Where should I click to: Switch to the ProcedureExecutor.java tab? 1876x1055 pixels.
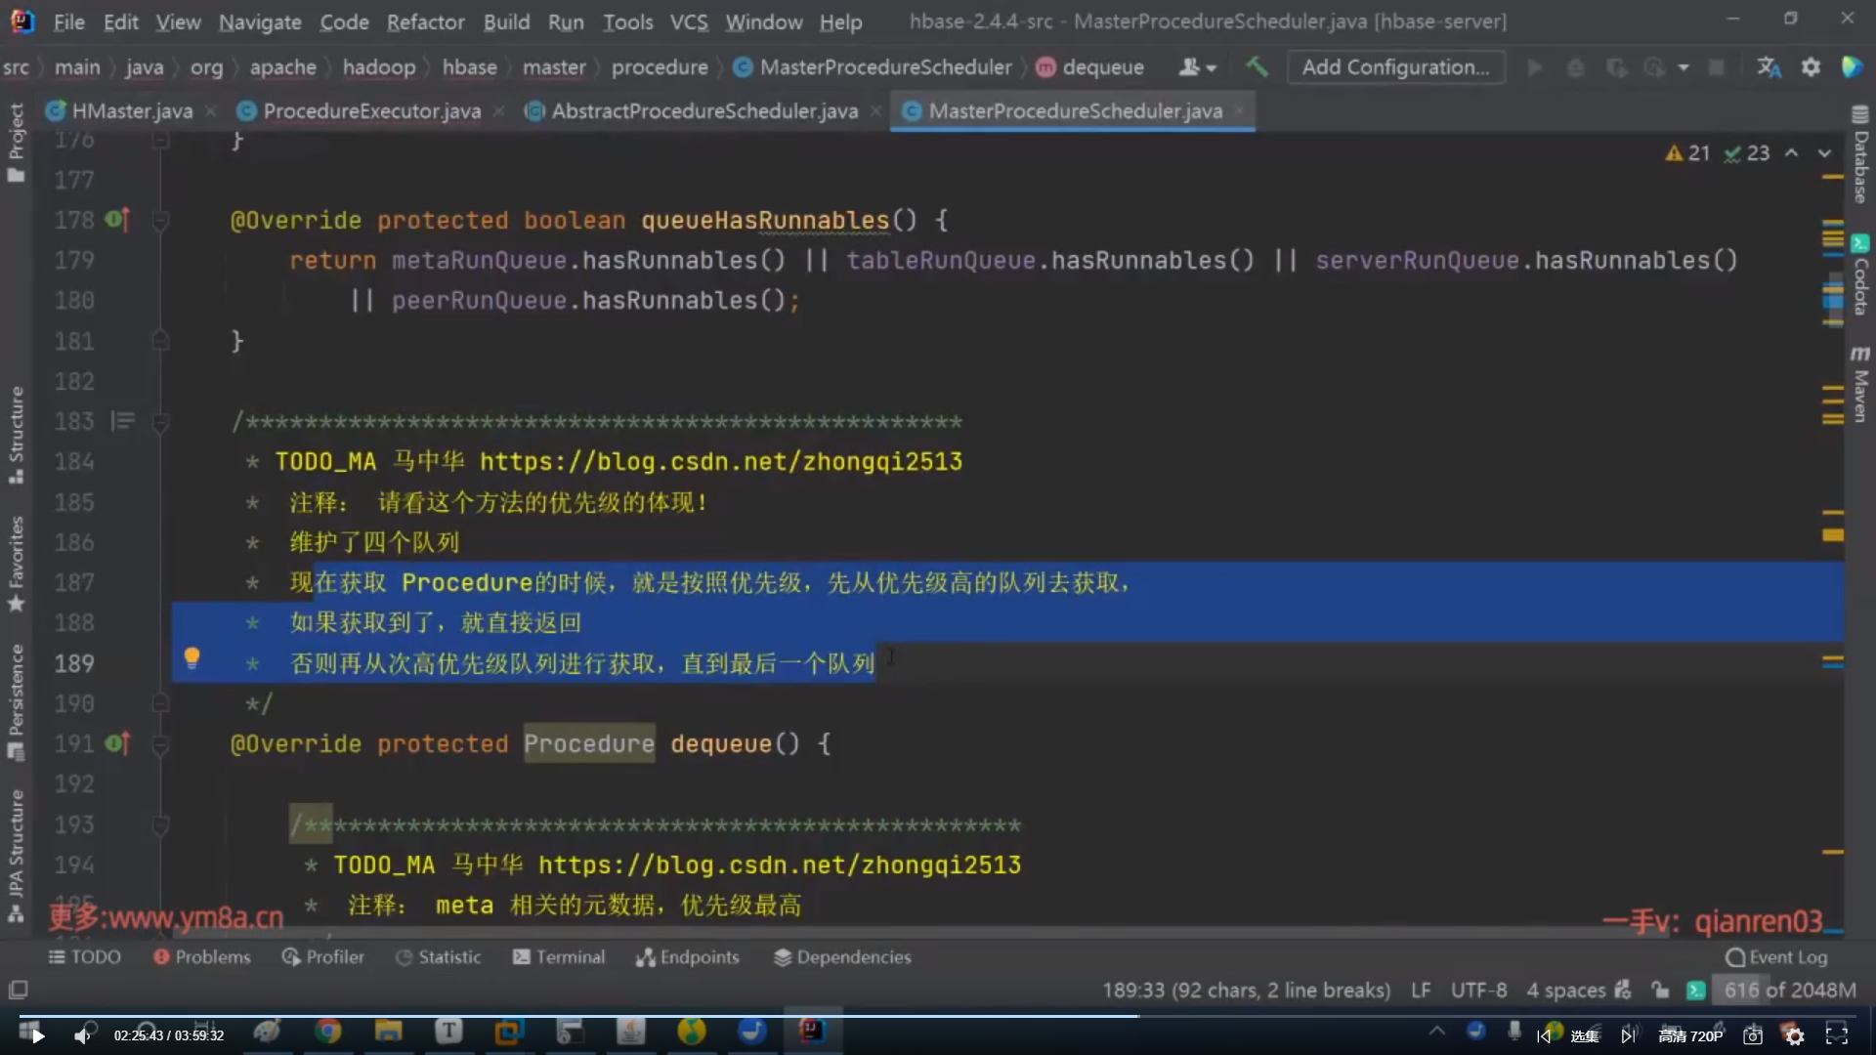tap(371, 111)
